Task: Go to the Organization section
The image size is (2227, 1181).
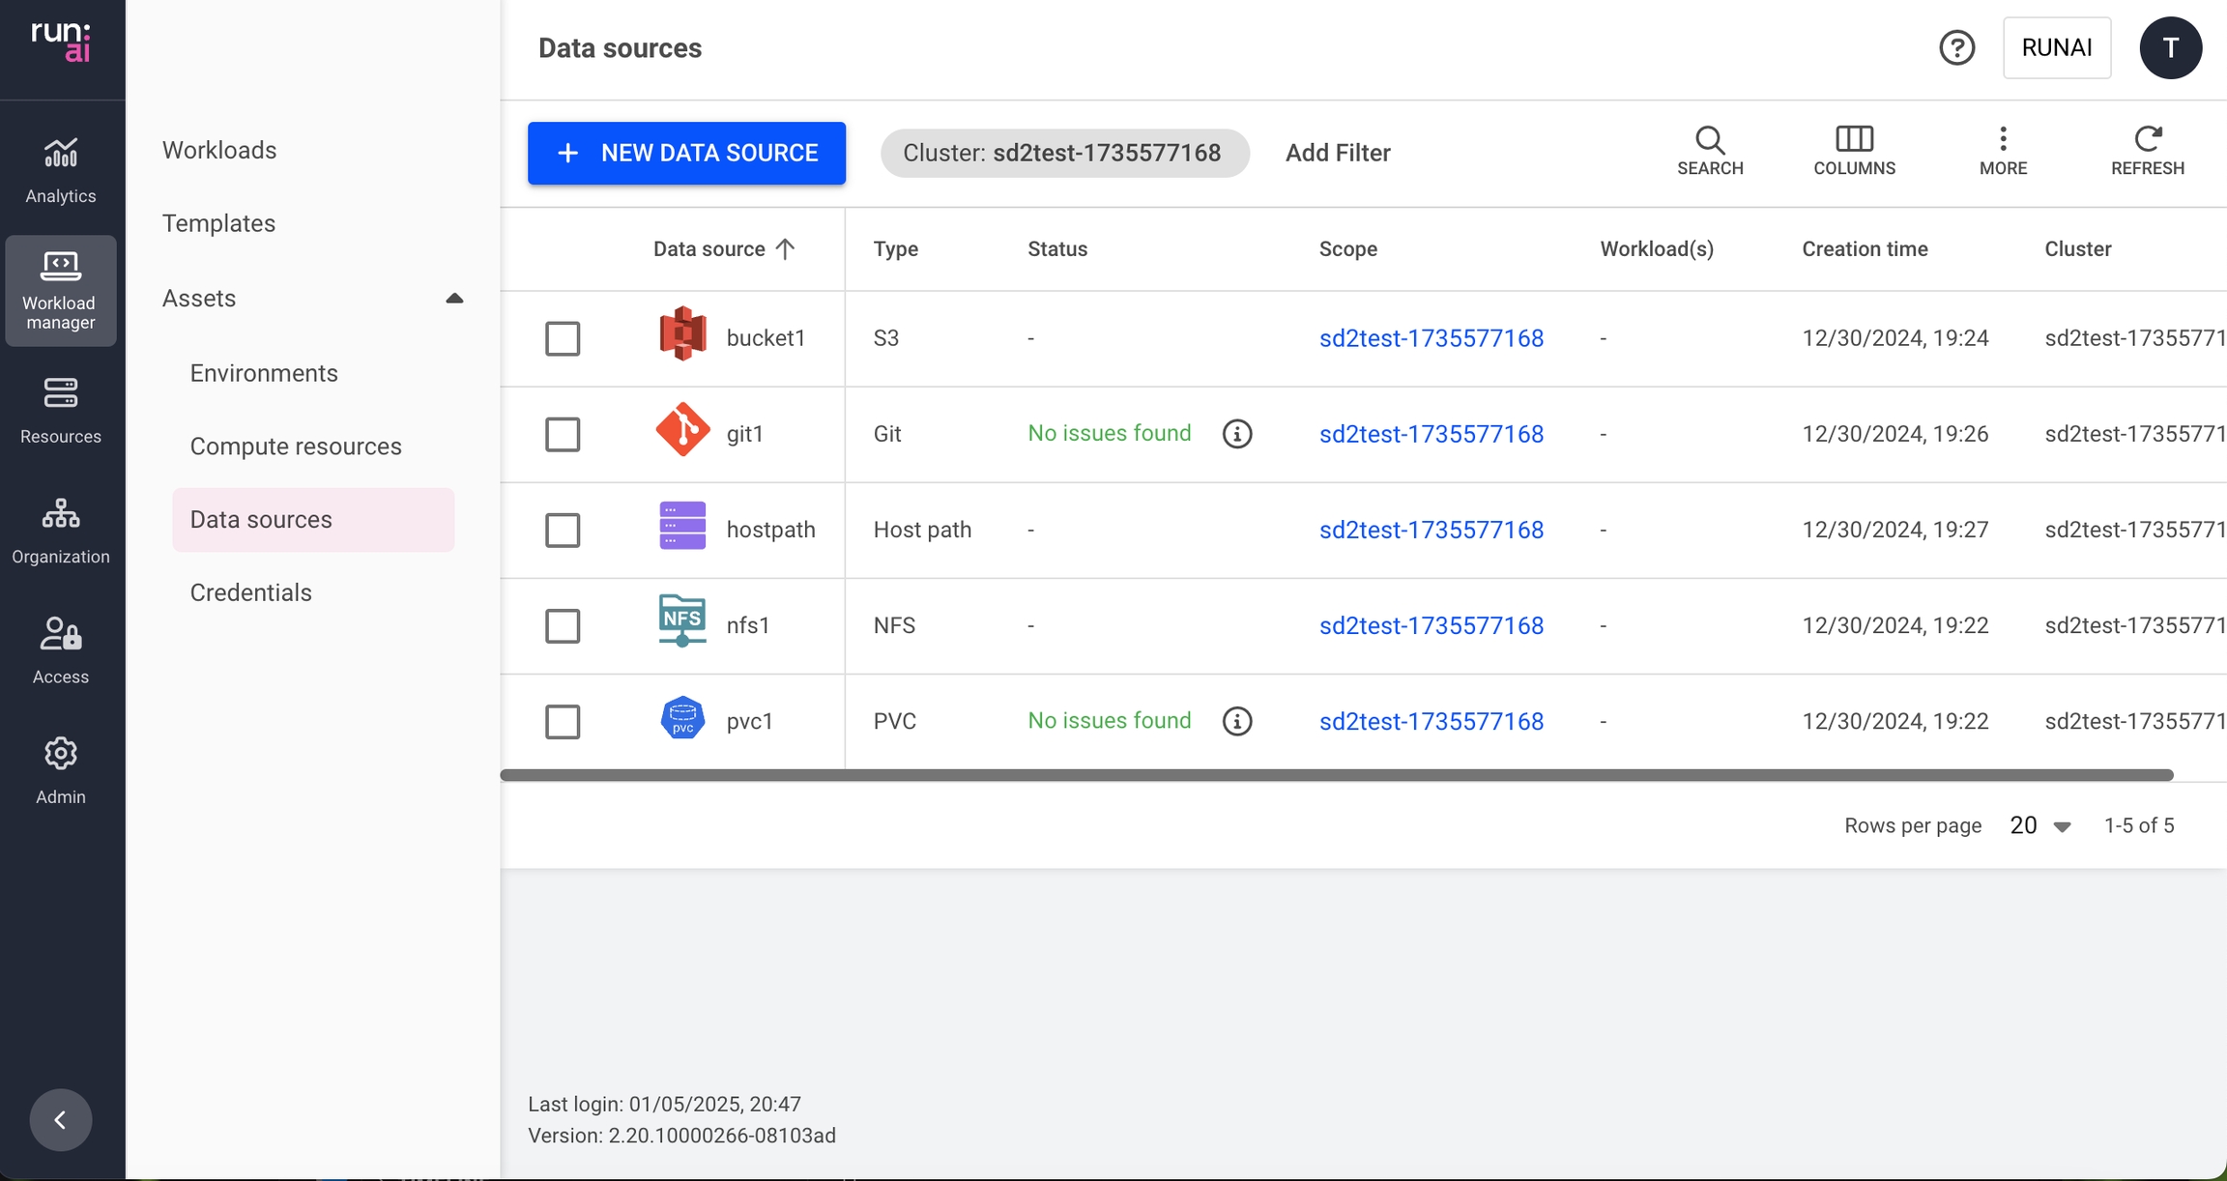Action: coord(60,530)
